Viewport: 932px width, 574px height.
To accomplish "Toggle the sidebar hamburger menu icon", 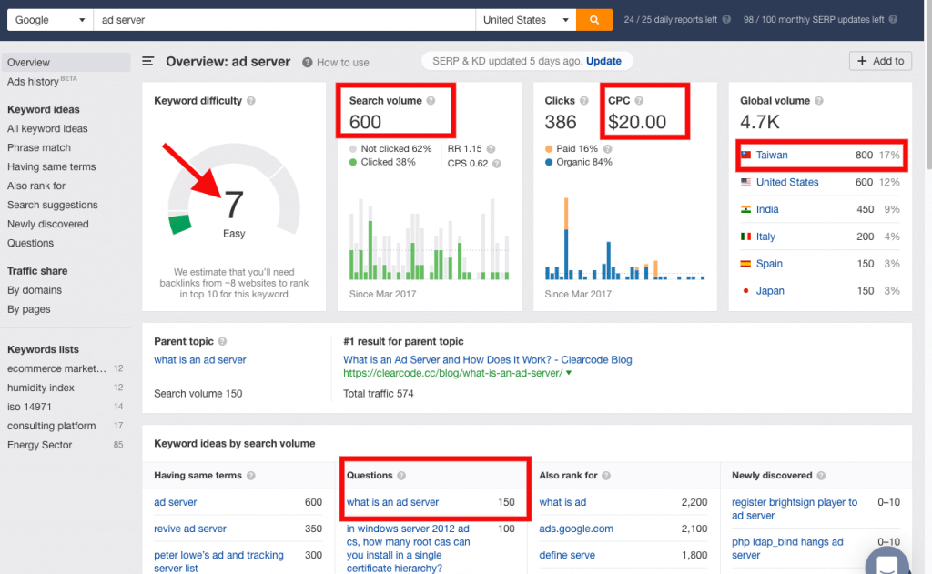I will pos(148,61).
